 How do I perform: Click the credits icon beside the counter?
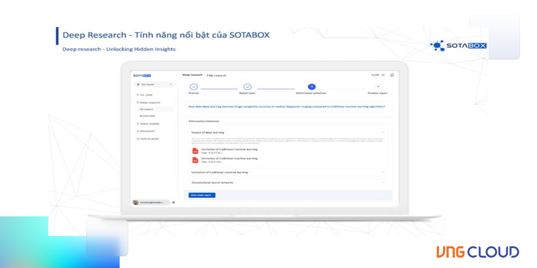pyautogui.click(x=383, y=75)
